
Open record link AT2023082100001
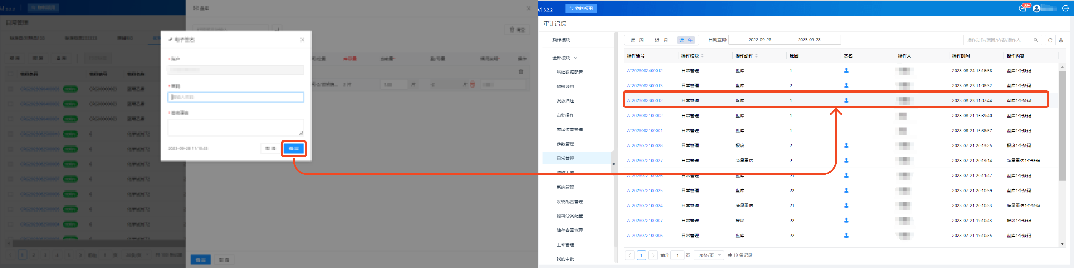[645, 130]
